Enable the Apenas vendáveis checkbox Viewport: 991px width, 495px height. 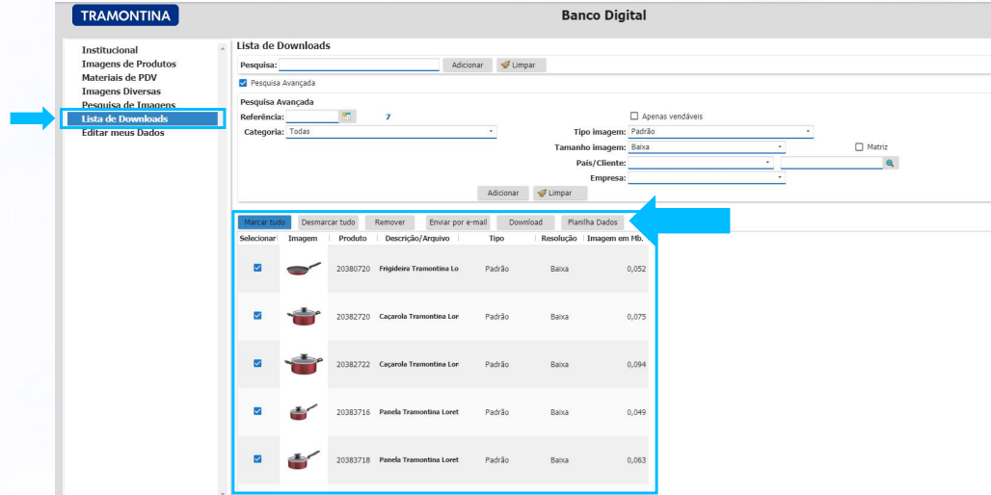click(x=634, y=117)
